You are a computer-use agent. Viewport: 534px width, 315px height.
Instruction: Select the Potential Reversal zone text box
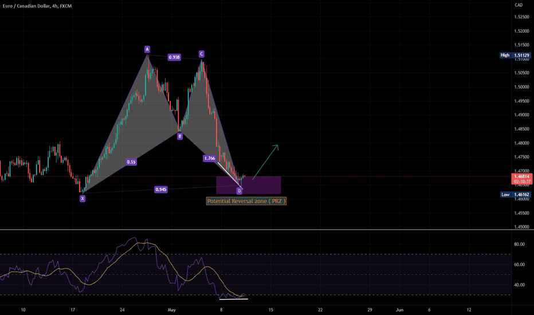click(246, 201)
